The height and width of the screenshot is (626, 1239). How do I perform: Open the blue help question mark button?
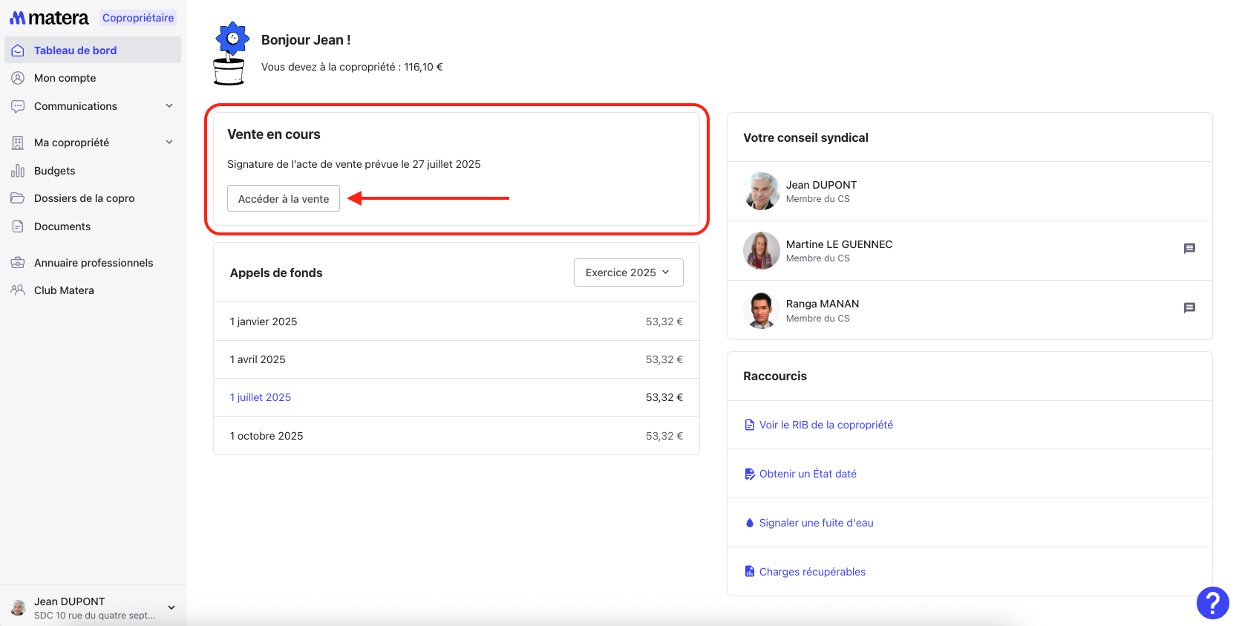tap(1212, 602)
